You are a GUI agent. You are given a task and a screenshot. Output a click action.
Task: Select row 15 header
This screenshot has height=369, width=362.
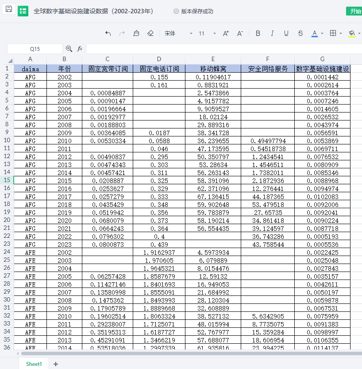coord(7,180)
